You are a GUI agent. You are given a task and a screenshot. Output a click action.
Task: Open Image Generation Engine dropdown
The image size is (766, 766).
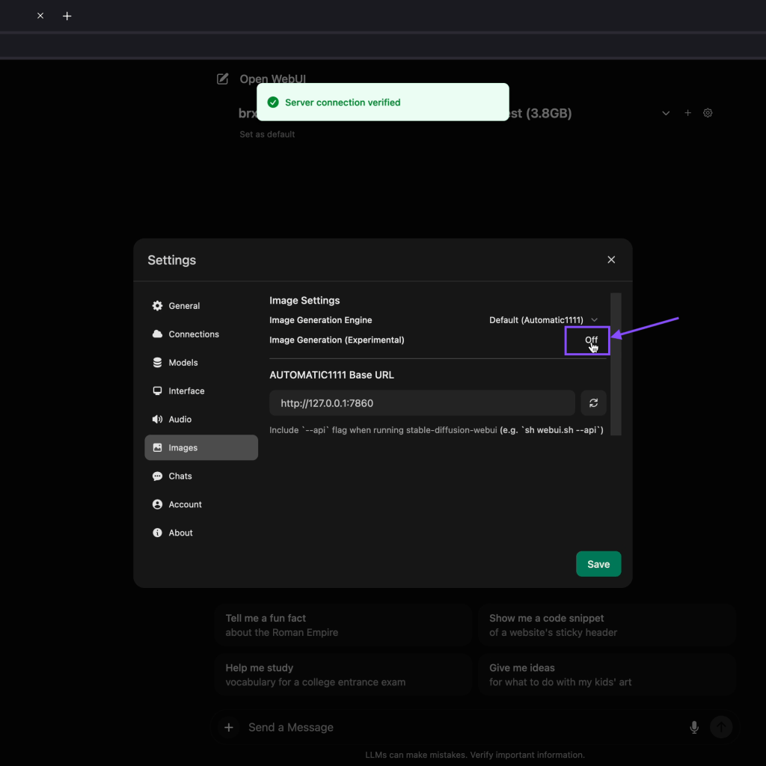[x=543, y=320]
